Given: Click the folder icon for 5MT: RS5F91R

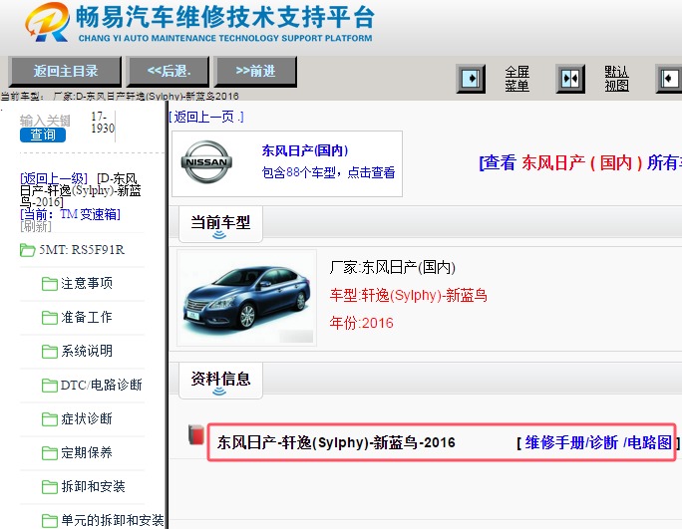Looking at the screenshot, I should [x=27, y=250].
